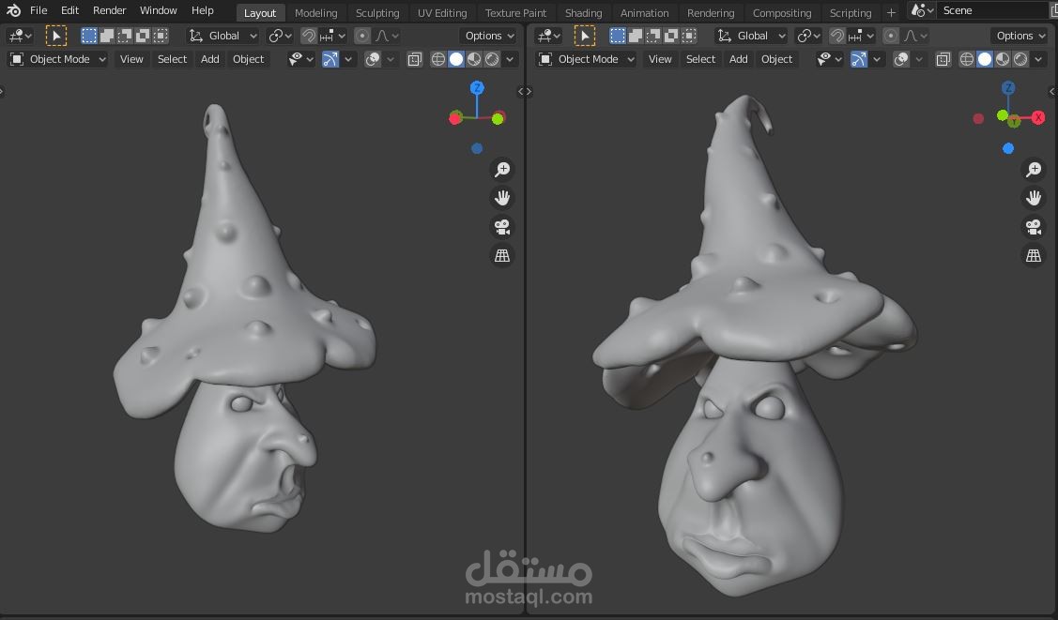This screenshot has height=620, width=1058.
Task: Click zoom magnifier icon in left viewport
Action: 502,169
